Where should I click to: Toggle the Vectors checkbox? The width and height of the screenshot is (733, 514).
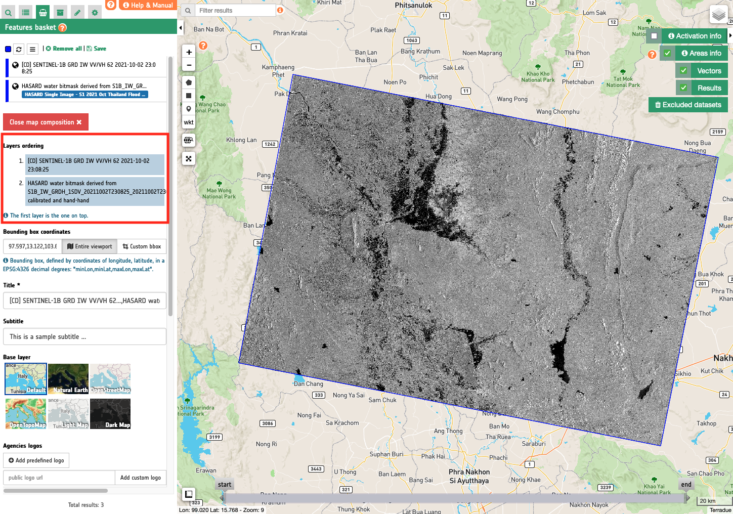[x=683, y=71]
